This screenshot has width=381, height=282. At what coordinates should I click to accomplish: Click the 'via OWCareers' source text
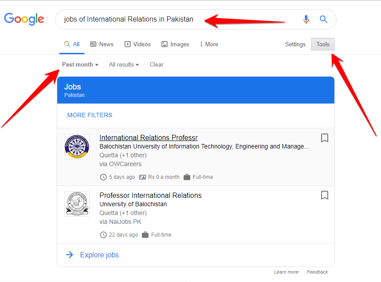(x=120, y=164)
